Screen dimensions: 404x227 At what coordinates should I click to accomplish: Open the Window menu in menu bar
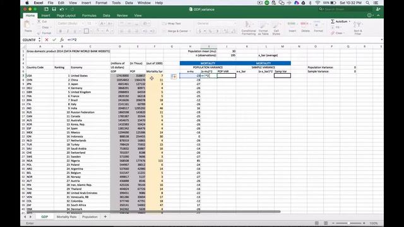pos(144,3)
